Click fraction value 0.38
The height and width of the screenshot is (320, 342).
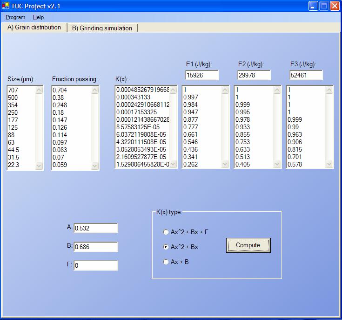pos(58,97)
